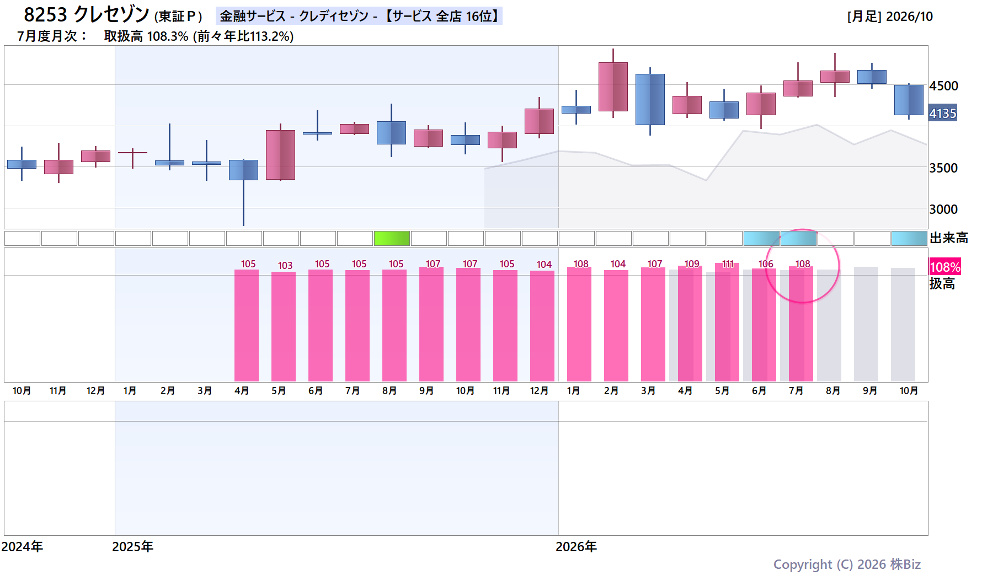Click the current price tag 4135

click(x=942, y=114)
